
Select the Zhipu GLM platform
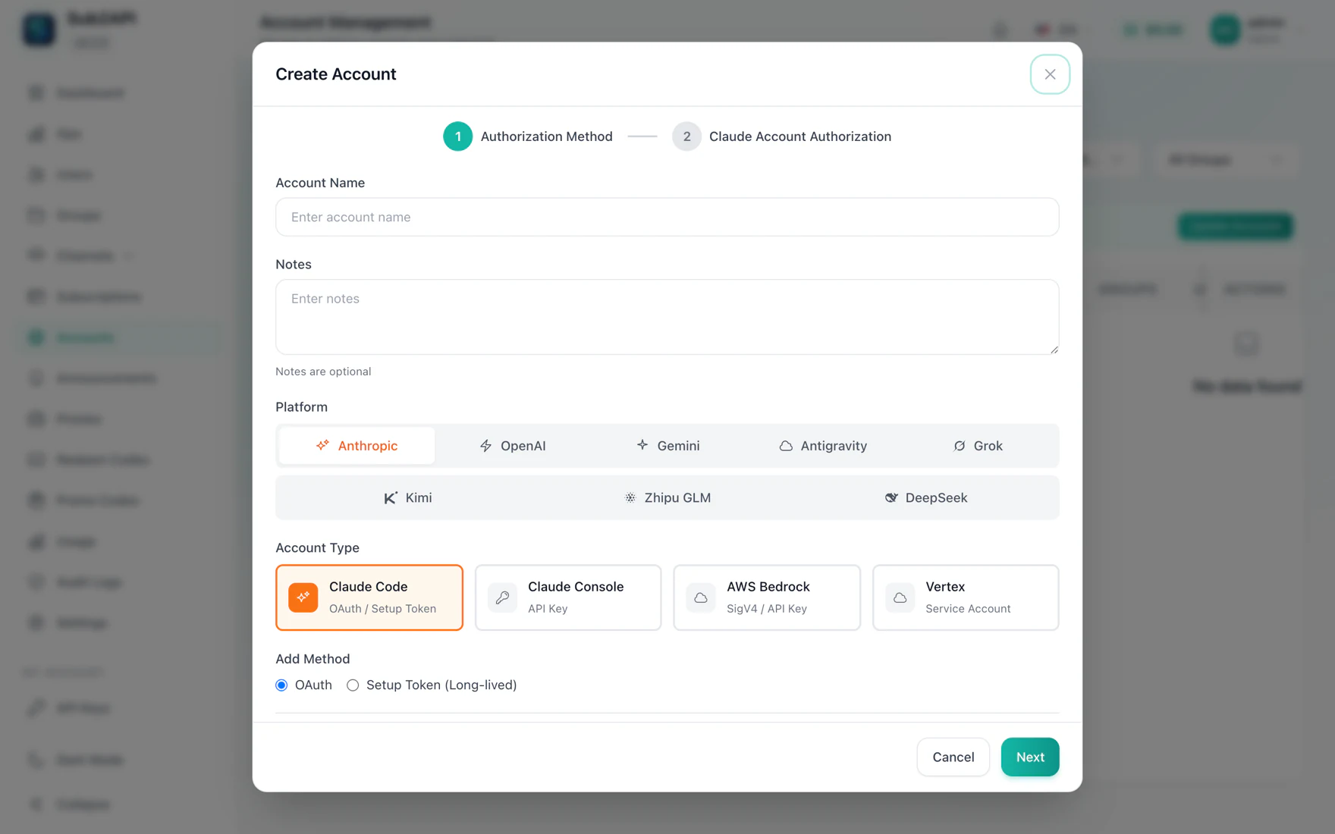pos(667,498)
